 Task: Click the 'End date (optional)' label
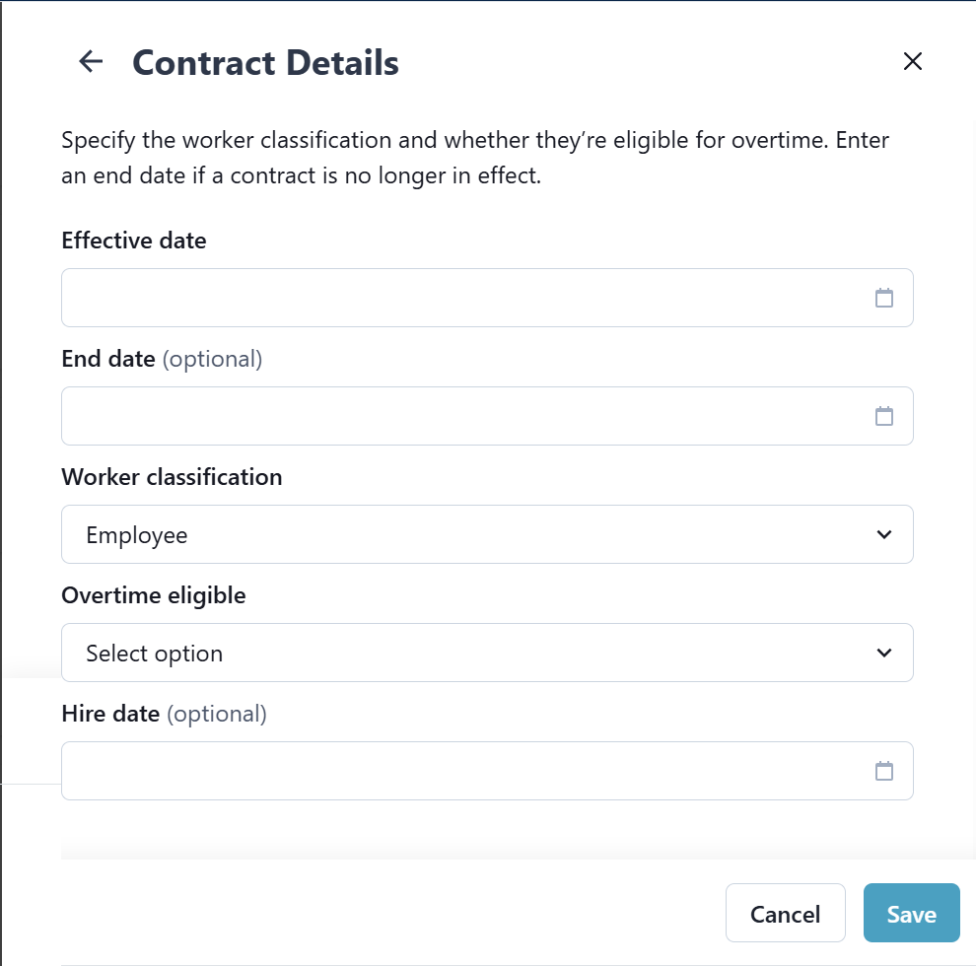(162, 359)
